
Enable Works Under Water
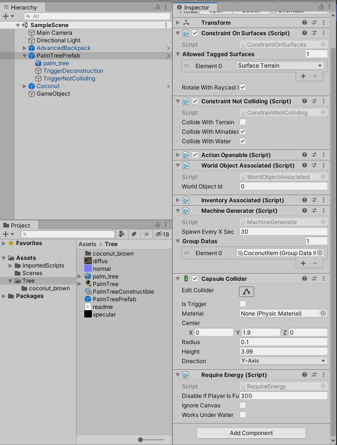[x=243, y=415]
